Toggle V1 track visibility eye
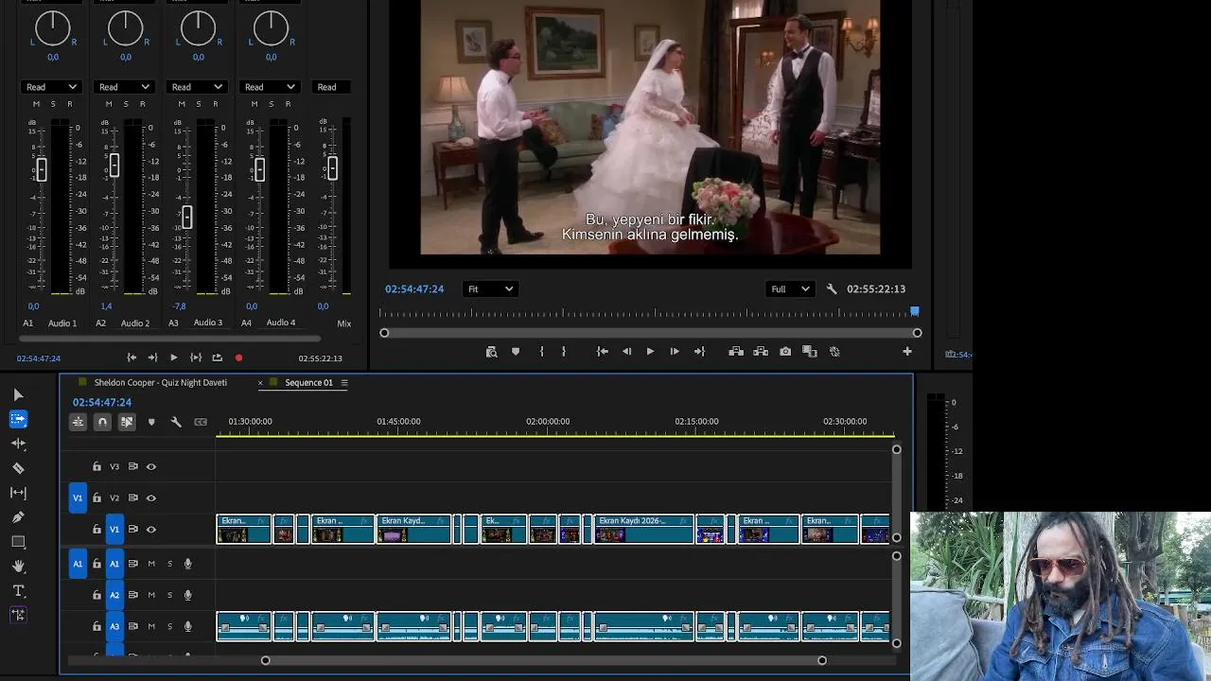The height and width of the screenshot is (681, 1211). click(x=150, y=530)
